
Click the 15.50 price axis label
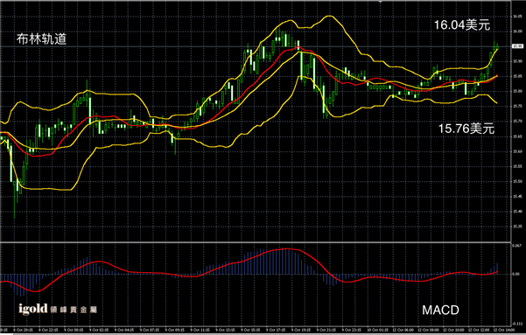point(517,181)
